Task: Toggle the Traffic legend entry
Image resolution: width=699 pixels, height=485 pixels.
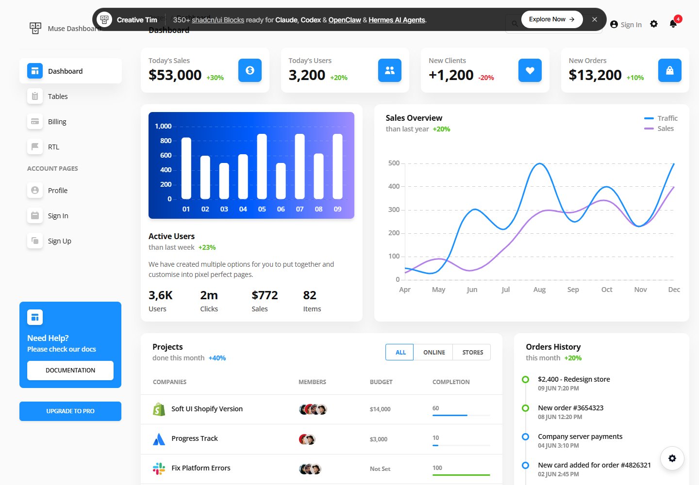Action: 661,118
